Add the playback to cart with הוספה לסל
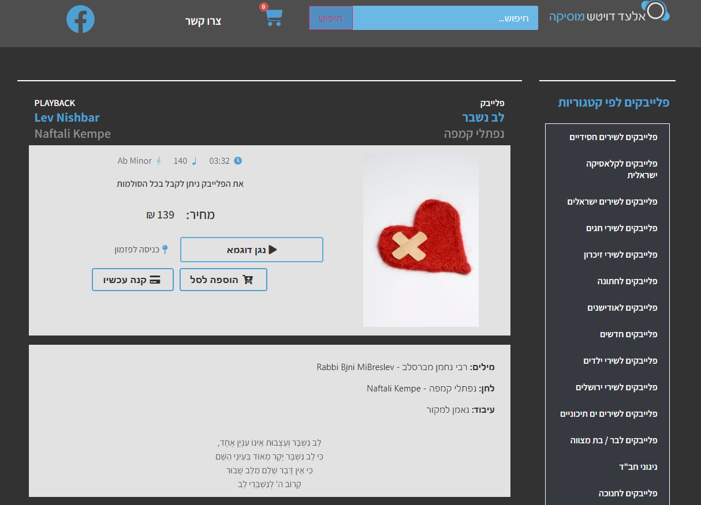Screen dimensions: 701x505 tap(223, 280)
